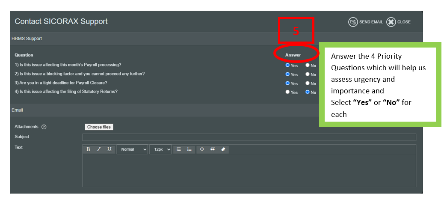The image size is (447, 200).
Task: Click question 1 about Payroll processing
Action: click(x=68, y=65)
